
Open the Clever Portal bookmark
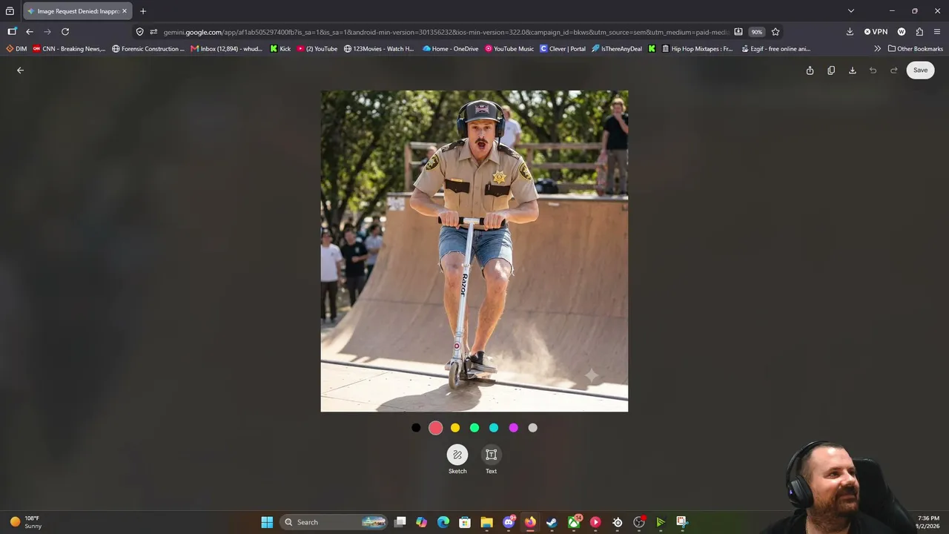pos(563,49)
